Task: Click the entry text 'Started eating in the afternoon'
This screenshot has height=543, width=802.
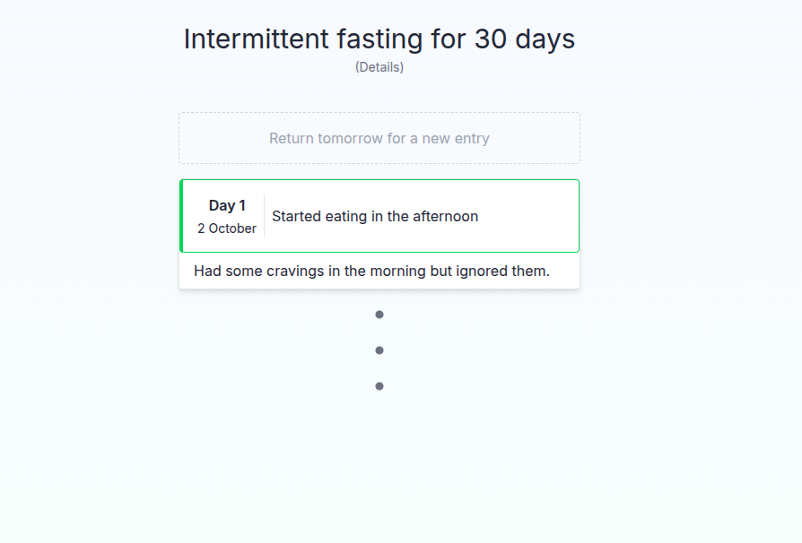Action: click(375, 216)
